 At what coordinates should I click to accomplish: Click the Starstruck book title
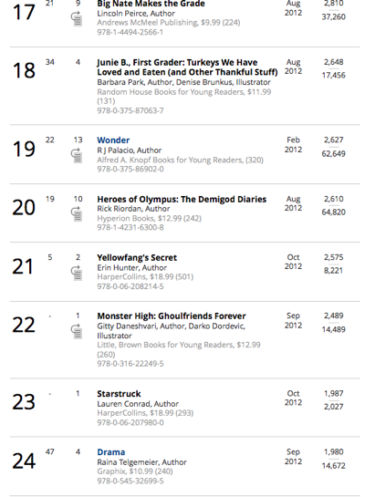click(119, 394)
